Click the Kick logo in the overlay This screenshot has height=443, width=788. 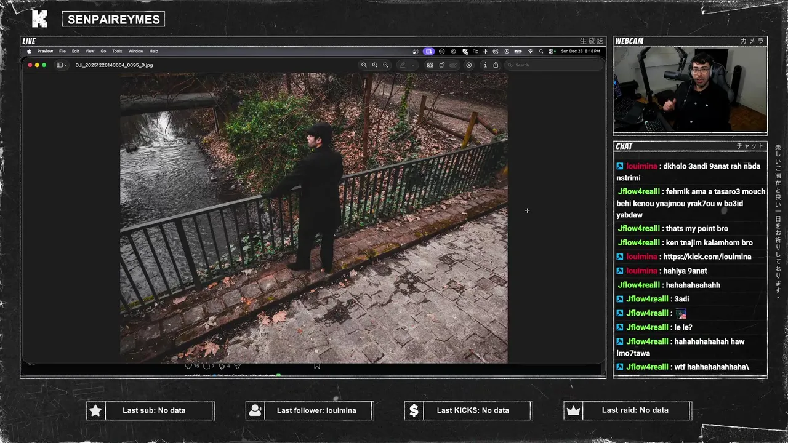39,19
